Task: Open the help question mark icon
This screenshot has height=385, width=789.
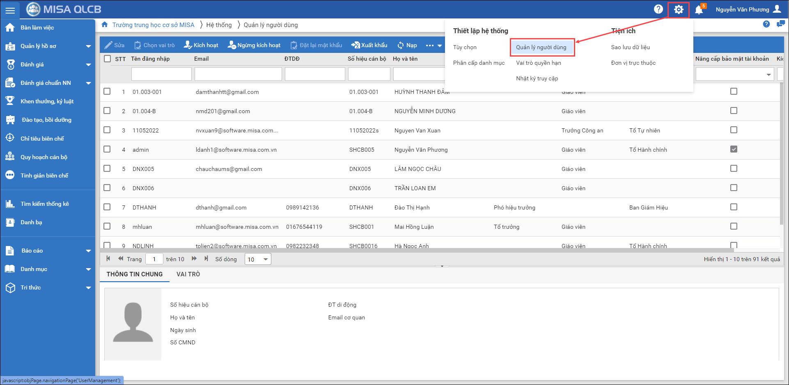Action: (658, 9)
